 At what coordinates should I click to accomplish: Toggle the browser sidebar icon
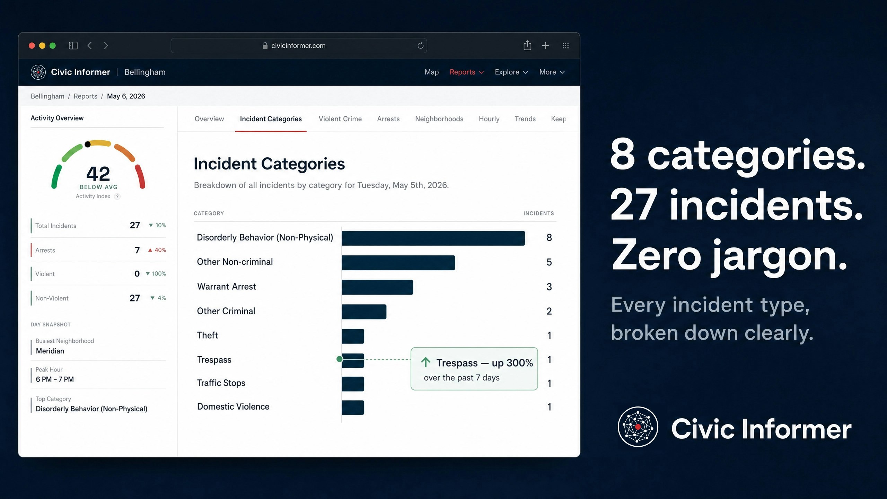pyautogui.click(x=73, y=45)
